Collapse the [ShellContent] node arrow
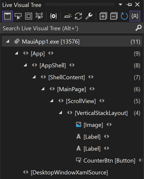 coord(34,77)
